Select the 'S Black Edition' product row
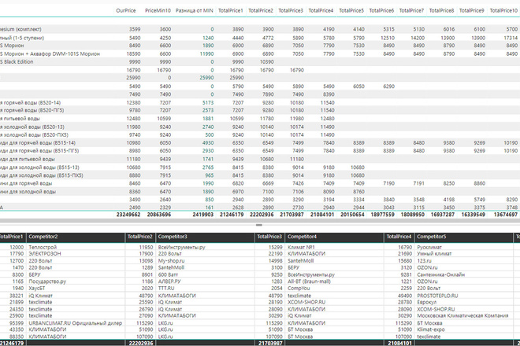 pyautogui.click(x=260, y=61)
